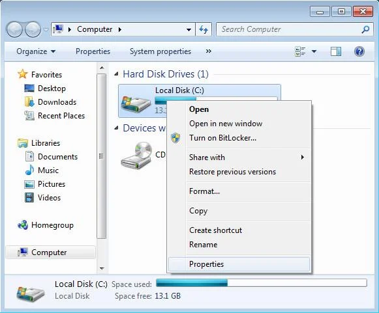
Task: Choose Copy from context menu
Action: 239,211
